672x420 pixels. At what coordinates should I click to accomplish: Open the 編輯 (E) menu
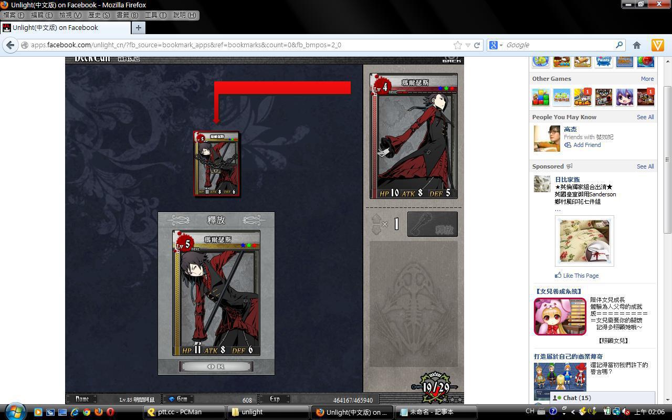[x=42, y=15]
